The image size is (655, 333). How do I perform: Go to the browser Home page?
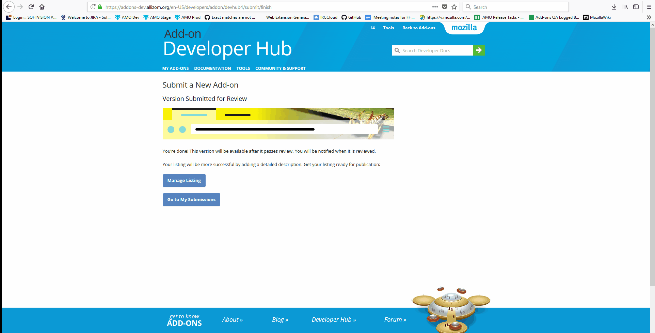pos(42,7)
